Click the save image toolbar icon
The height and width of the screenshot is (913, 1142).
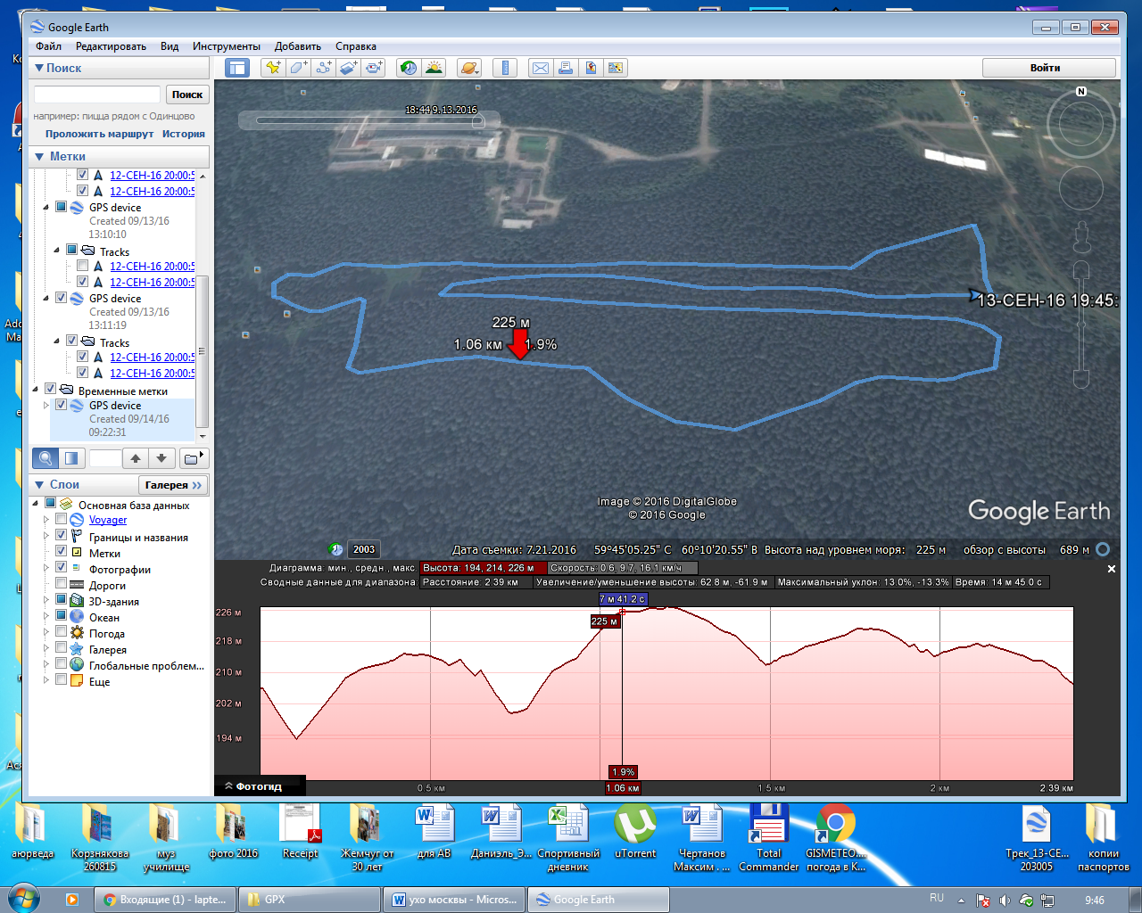[x=616, y=68]
